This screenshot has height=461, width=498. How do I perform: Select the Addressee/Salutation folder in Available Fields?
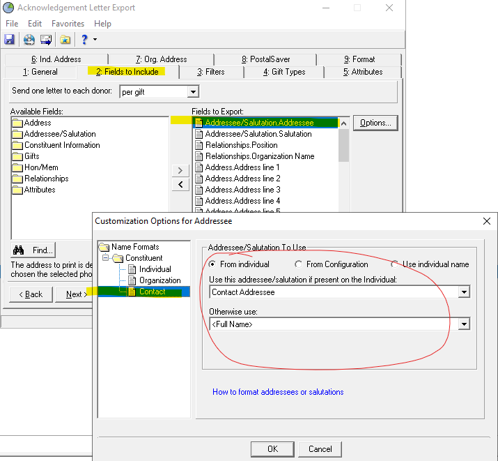pyautogui.click(x=54, y=134)
